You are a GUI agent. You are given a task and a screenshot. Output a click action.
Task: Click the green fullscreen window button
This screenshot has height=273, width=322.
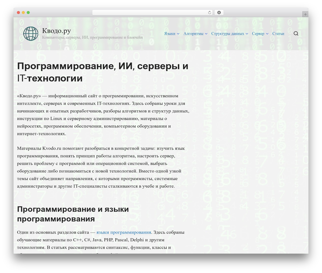pos(28,13)
